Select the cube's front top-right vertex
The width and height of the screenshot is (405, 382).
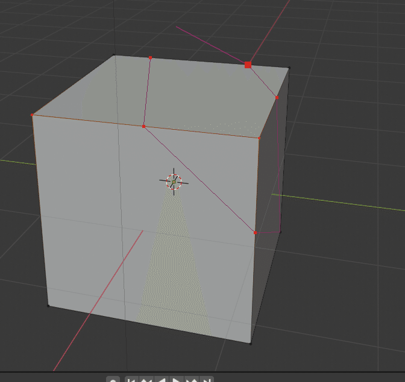pos(259,138)
